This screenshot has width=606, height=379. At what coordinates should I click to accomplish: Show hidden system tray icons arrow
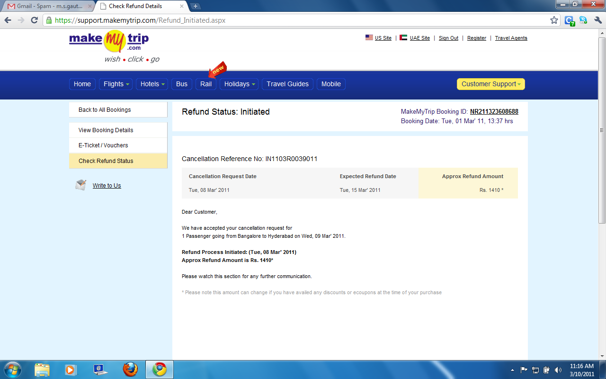click(x=513, y=370)
